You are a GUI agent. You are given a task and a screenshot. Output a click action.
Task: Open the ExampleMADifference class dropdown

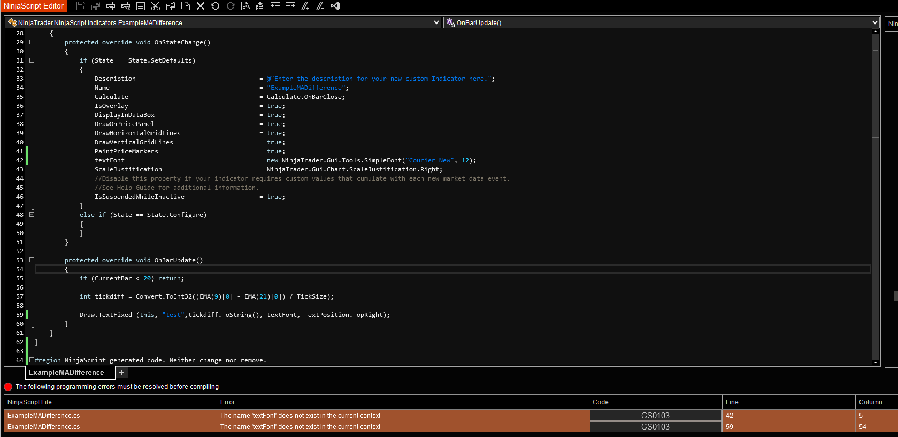(436, 22)
